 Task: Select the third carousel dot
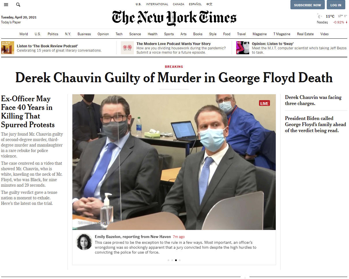pos(176,260)
